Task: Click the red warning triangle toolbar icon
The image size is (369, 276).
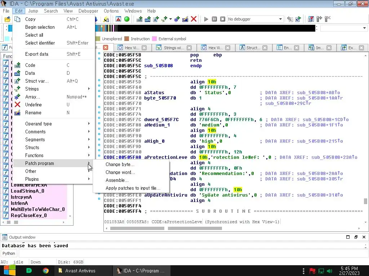Action: coord(118,19)
